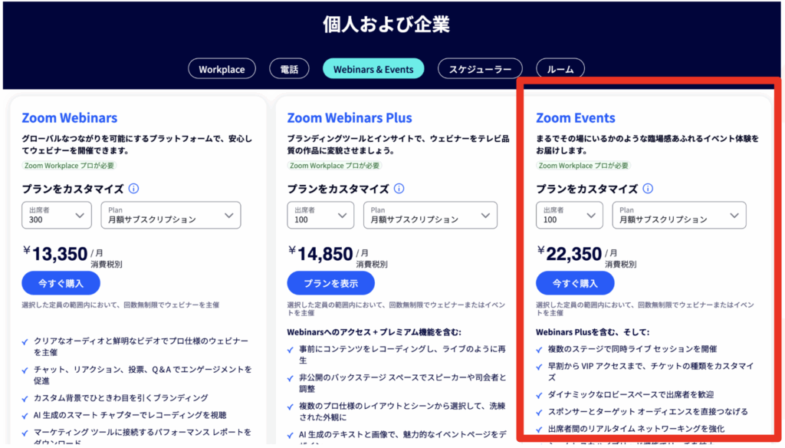Switch to the Workplace tab

(222, 69)
